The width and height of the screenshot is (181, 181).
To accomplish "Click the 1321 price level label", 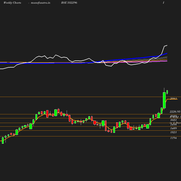I will [173, 132].
